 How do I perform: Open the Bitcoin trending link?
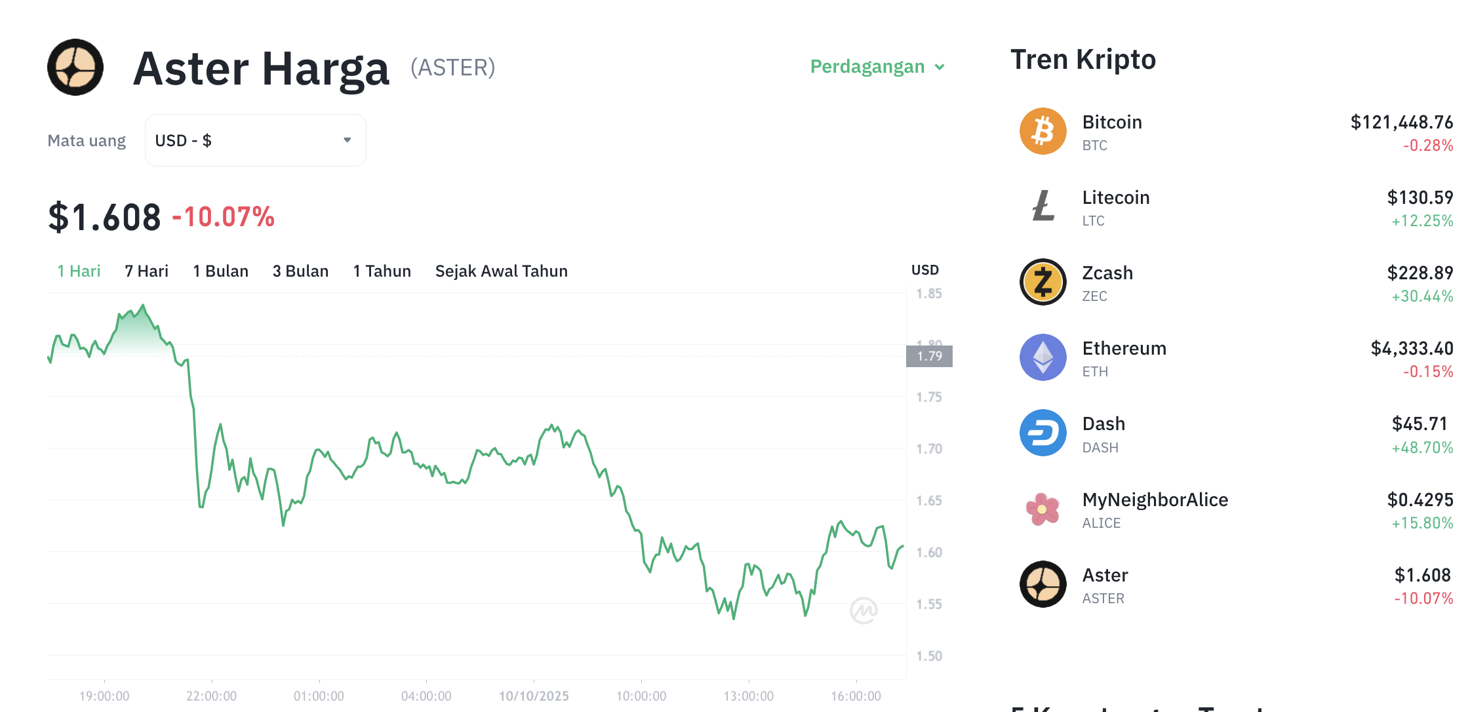tap(1112, 123)
